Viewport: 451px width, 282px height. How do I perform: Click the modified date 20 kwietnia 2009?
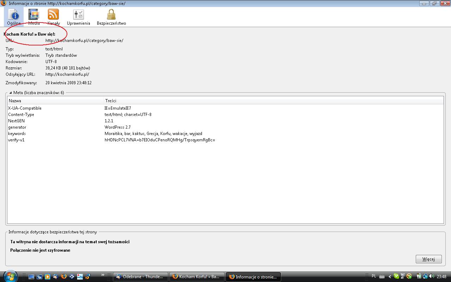coord(68,83)
